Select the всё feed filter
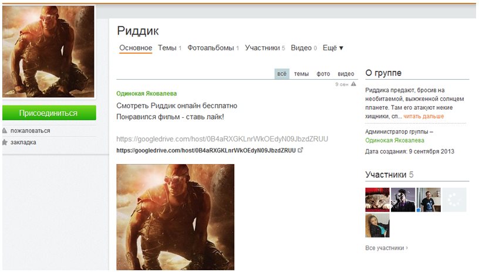 point(282,74)
